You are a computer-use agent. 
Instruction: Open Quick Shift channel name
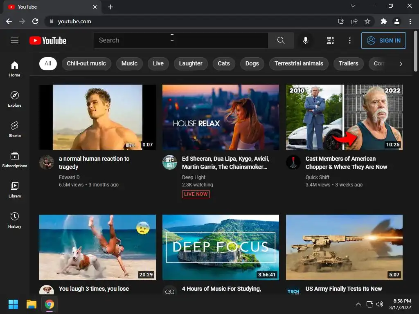pyautogui.click(x=318, y=177)
